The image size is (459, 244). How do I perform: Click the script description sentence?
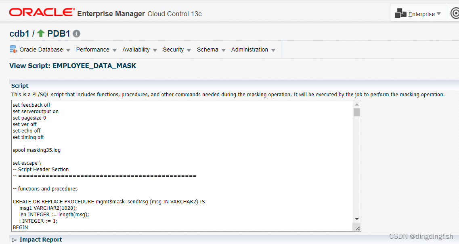click(228, 94)
